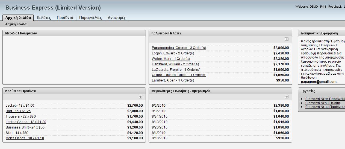
Task: Open the Feedback link
Action: pyautogui.click(x=335, y=7)
